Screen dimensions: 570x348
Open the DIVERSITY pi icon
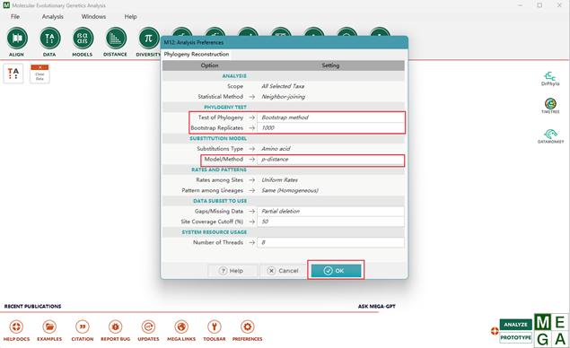(148, 39)
